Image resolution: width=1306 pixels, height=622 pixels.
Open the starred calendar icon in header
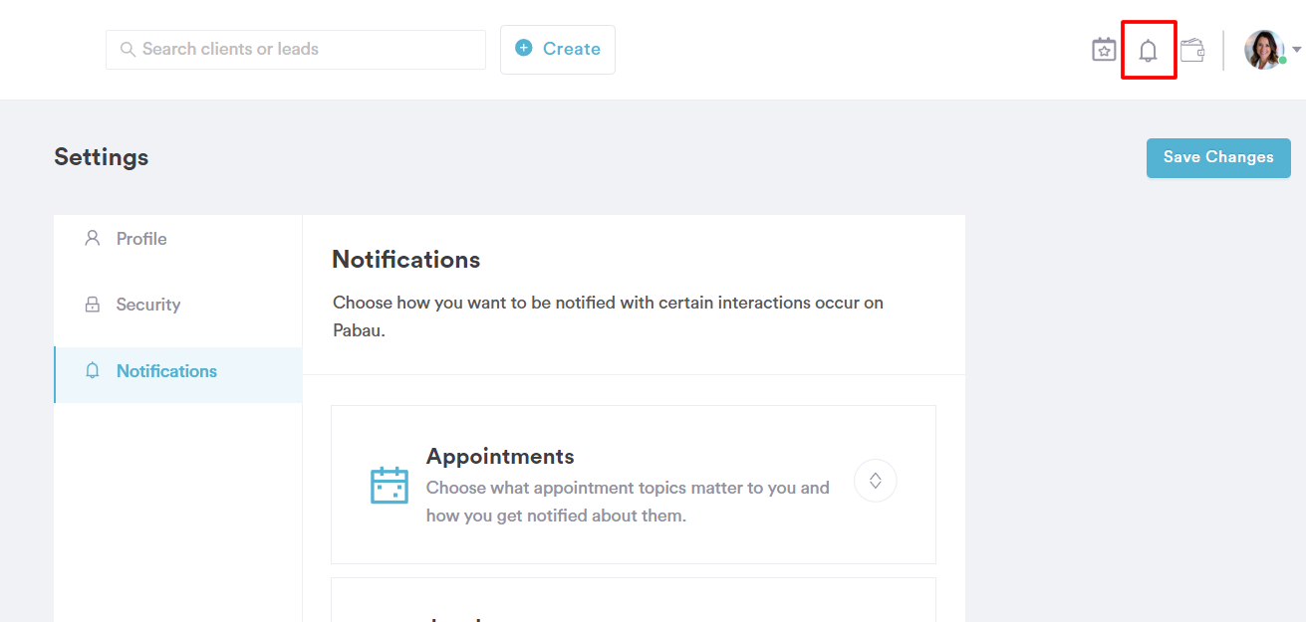(x=1104, y=50)
